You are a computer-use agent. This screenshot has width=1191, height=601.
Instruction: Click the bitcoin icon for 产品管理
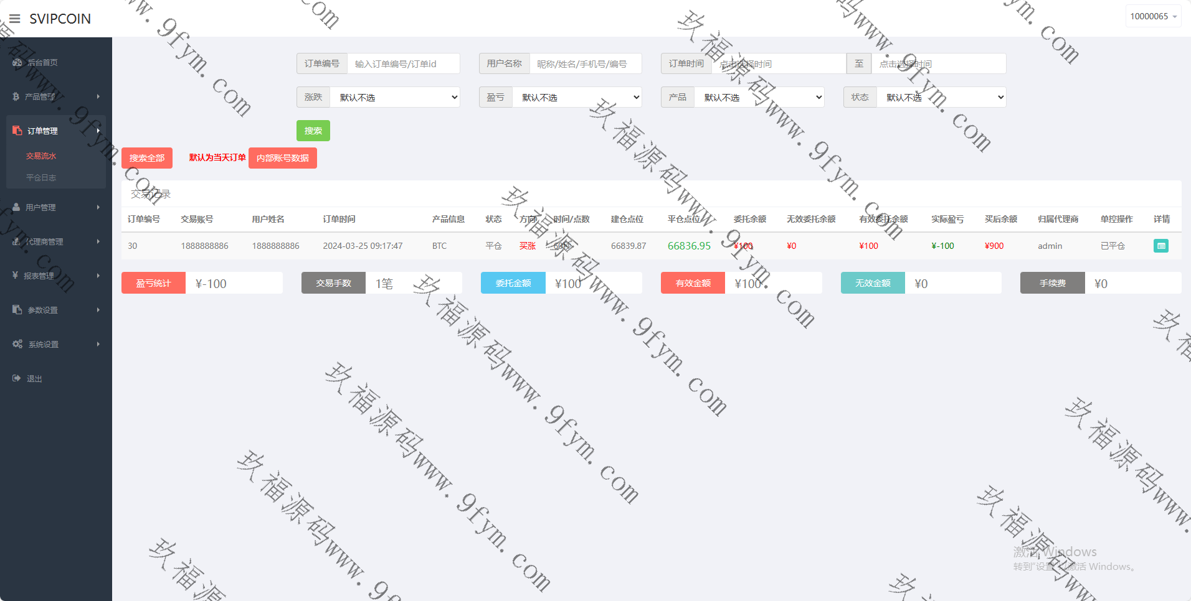[16, 96]
